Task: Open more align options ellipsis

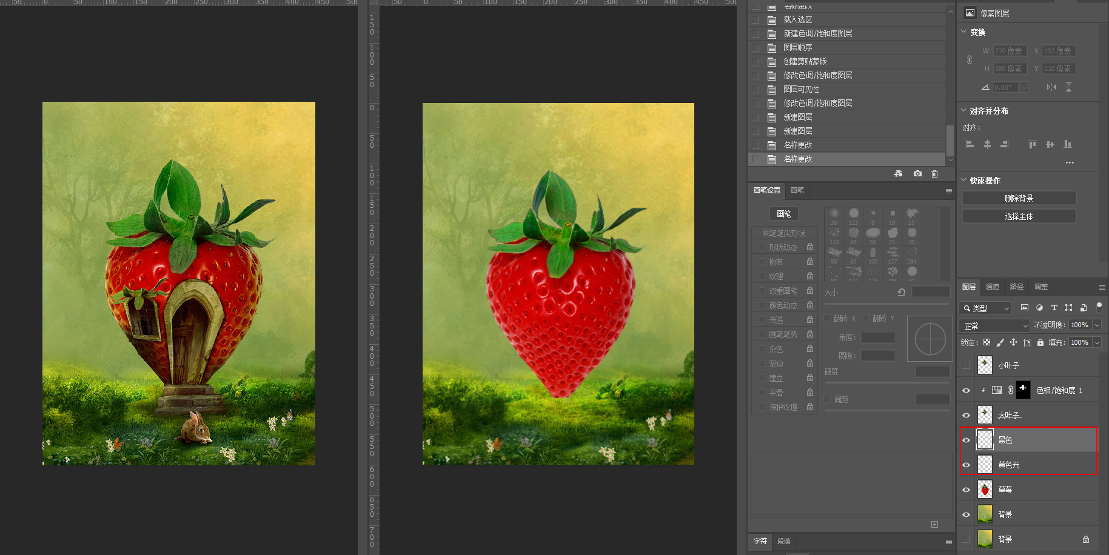Action: point(1070,162)
